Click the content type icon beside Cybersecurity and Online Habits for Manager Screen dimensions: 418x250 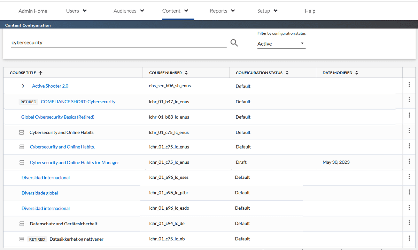22,162
